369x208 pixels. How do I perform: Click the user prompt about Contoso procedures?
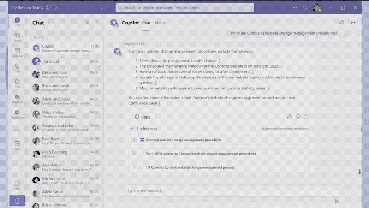tap(284, 33)
